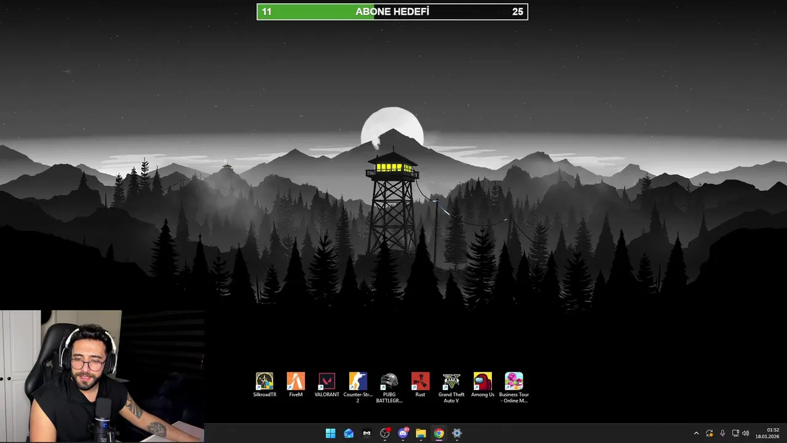Open the clock and date 18.01.2026
The height and width of the screenshot is (443, 787).
click(767, 433)
